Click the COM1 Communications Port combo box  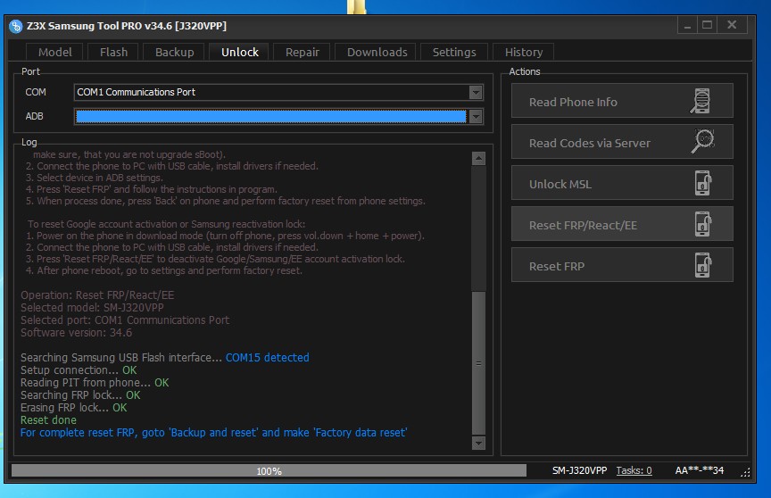tap(278, 93)
